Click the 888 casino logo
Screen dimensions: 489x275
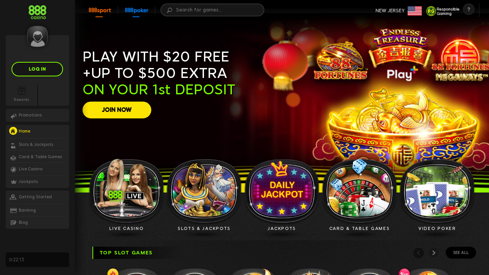tap(37, 12)
